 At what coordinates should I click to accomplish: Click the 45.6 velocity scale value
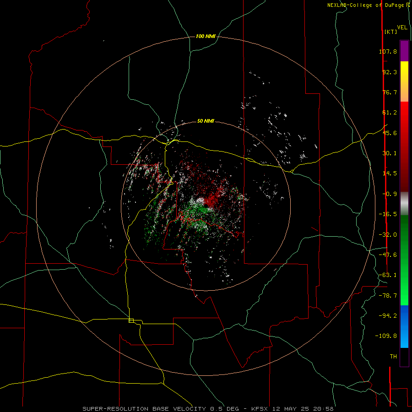coord(390,133)
